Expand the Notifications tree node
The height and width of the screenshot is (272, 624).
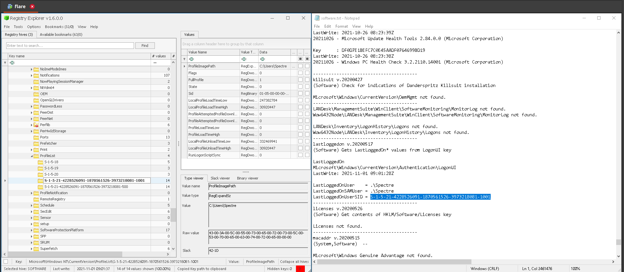(x=32, y=76)
